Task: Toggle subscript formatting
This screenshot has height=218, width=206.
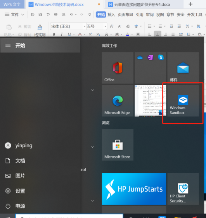Action: pyautogui.click(x=98, y=34)
